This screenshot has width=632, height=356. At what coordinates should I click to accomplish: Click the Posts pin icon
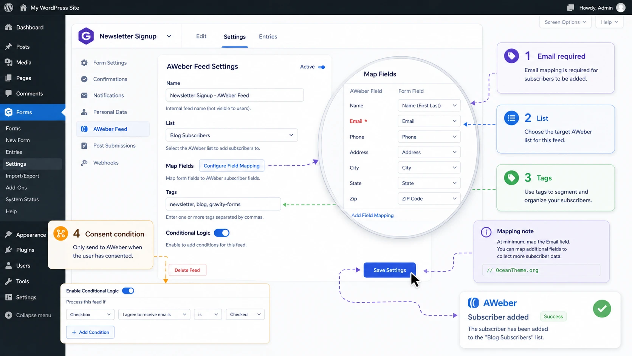[9, 47]
